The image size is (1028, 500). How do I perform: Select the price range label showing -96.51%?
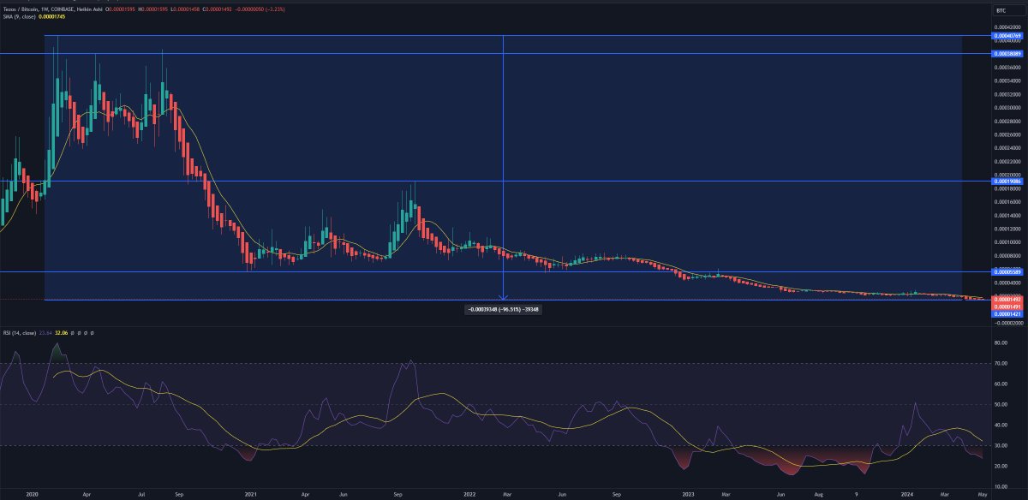(502, 308)
